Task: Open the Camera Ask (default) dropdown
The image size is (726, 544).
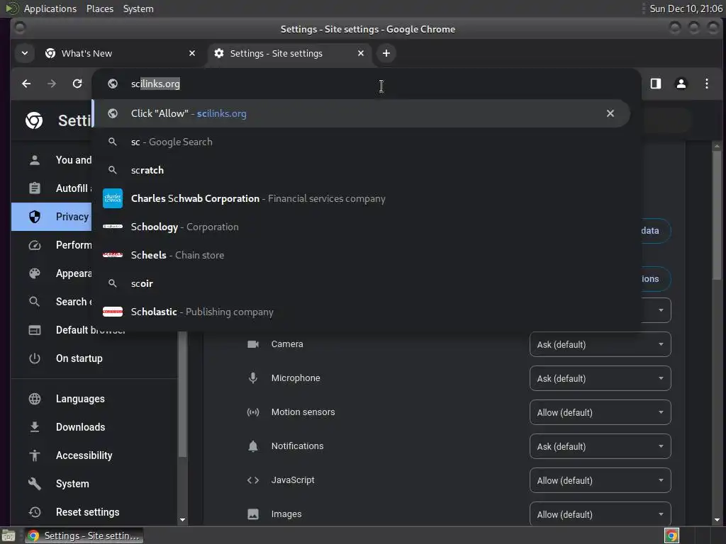Action: coord(600,344)
